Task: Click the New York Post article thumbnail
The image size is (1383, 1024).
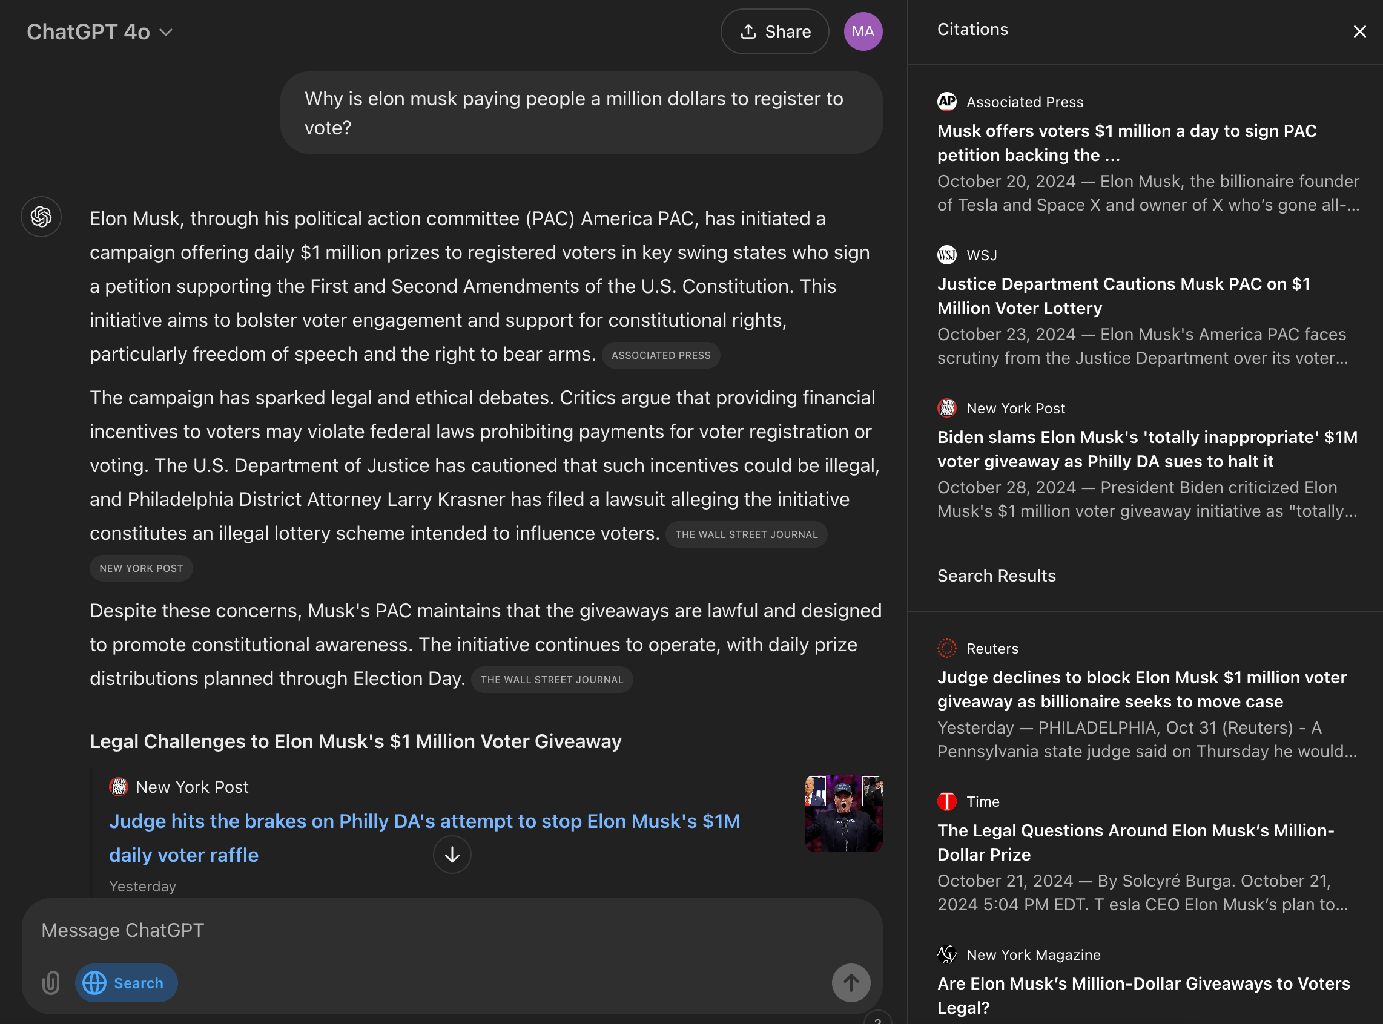Action: coord(843,813)
